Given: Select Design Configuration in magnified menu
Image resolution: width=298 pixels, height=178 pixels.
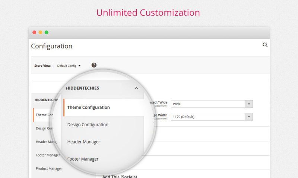Looking at the screenshot, I should tap(88, 125).
